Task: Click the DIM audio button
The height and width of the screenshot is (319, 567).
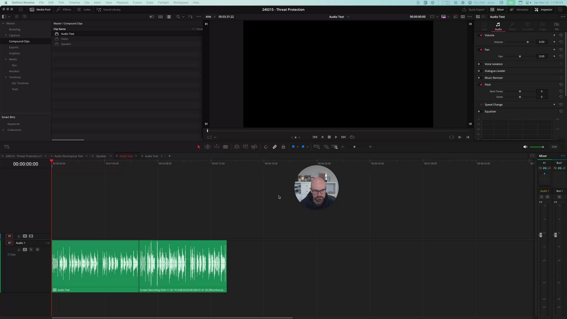Action: (x=554, y=147)
